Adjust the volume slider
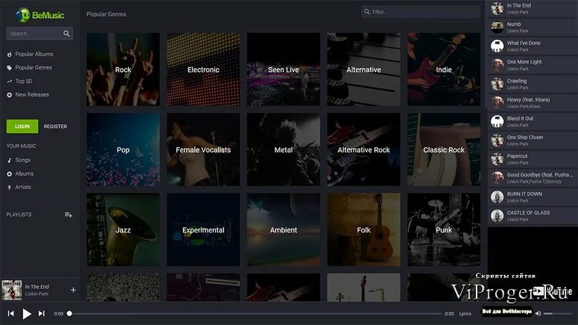The image size is (578, 325). (x=557, y=313)
